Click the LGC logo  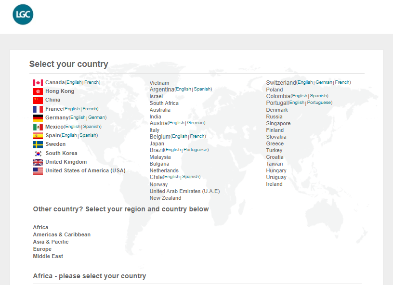tap(23, 14)
